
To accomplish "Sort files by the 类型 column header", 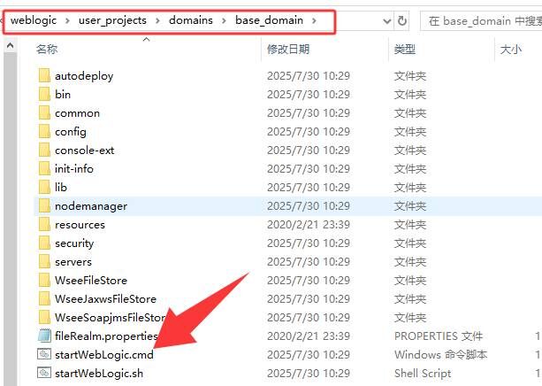I will 405,50.
